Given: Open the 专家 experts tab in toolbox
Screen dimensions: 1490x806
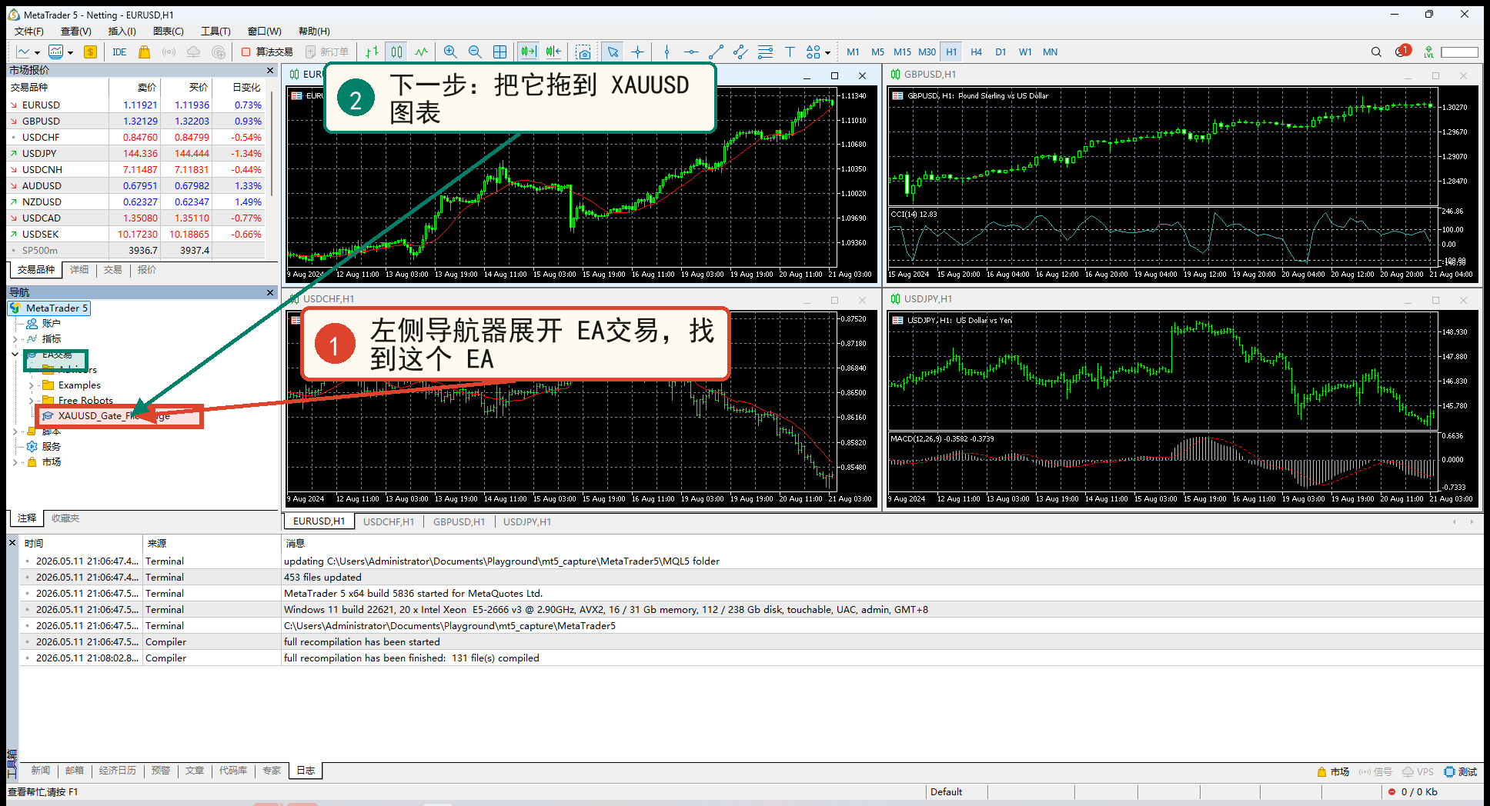Looking at the screenshot, I should coord(272,771).
